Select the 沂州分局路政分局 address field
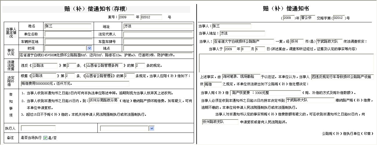 (104, 100)
